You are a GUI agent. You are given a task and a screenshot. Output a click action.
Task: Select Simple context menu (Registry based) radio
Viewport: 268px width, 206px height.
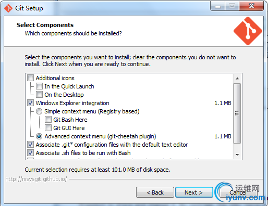pos(39,111)
